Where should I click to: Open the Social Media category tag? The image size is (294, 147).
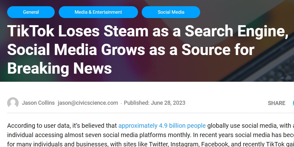(x=171, y=12)
